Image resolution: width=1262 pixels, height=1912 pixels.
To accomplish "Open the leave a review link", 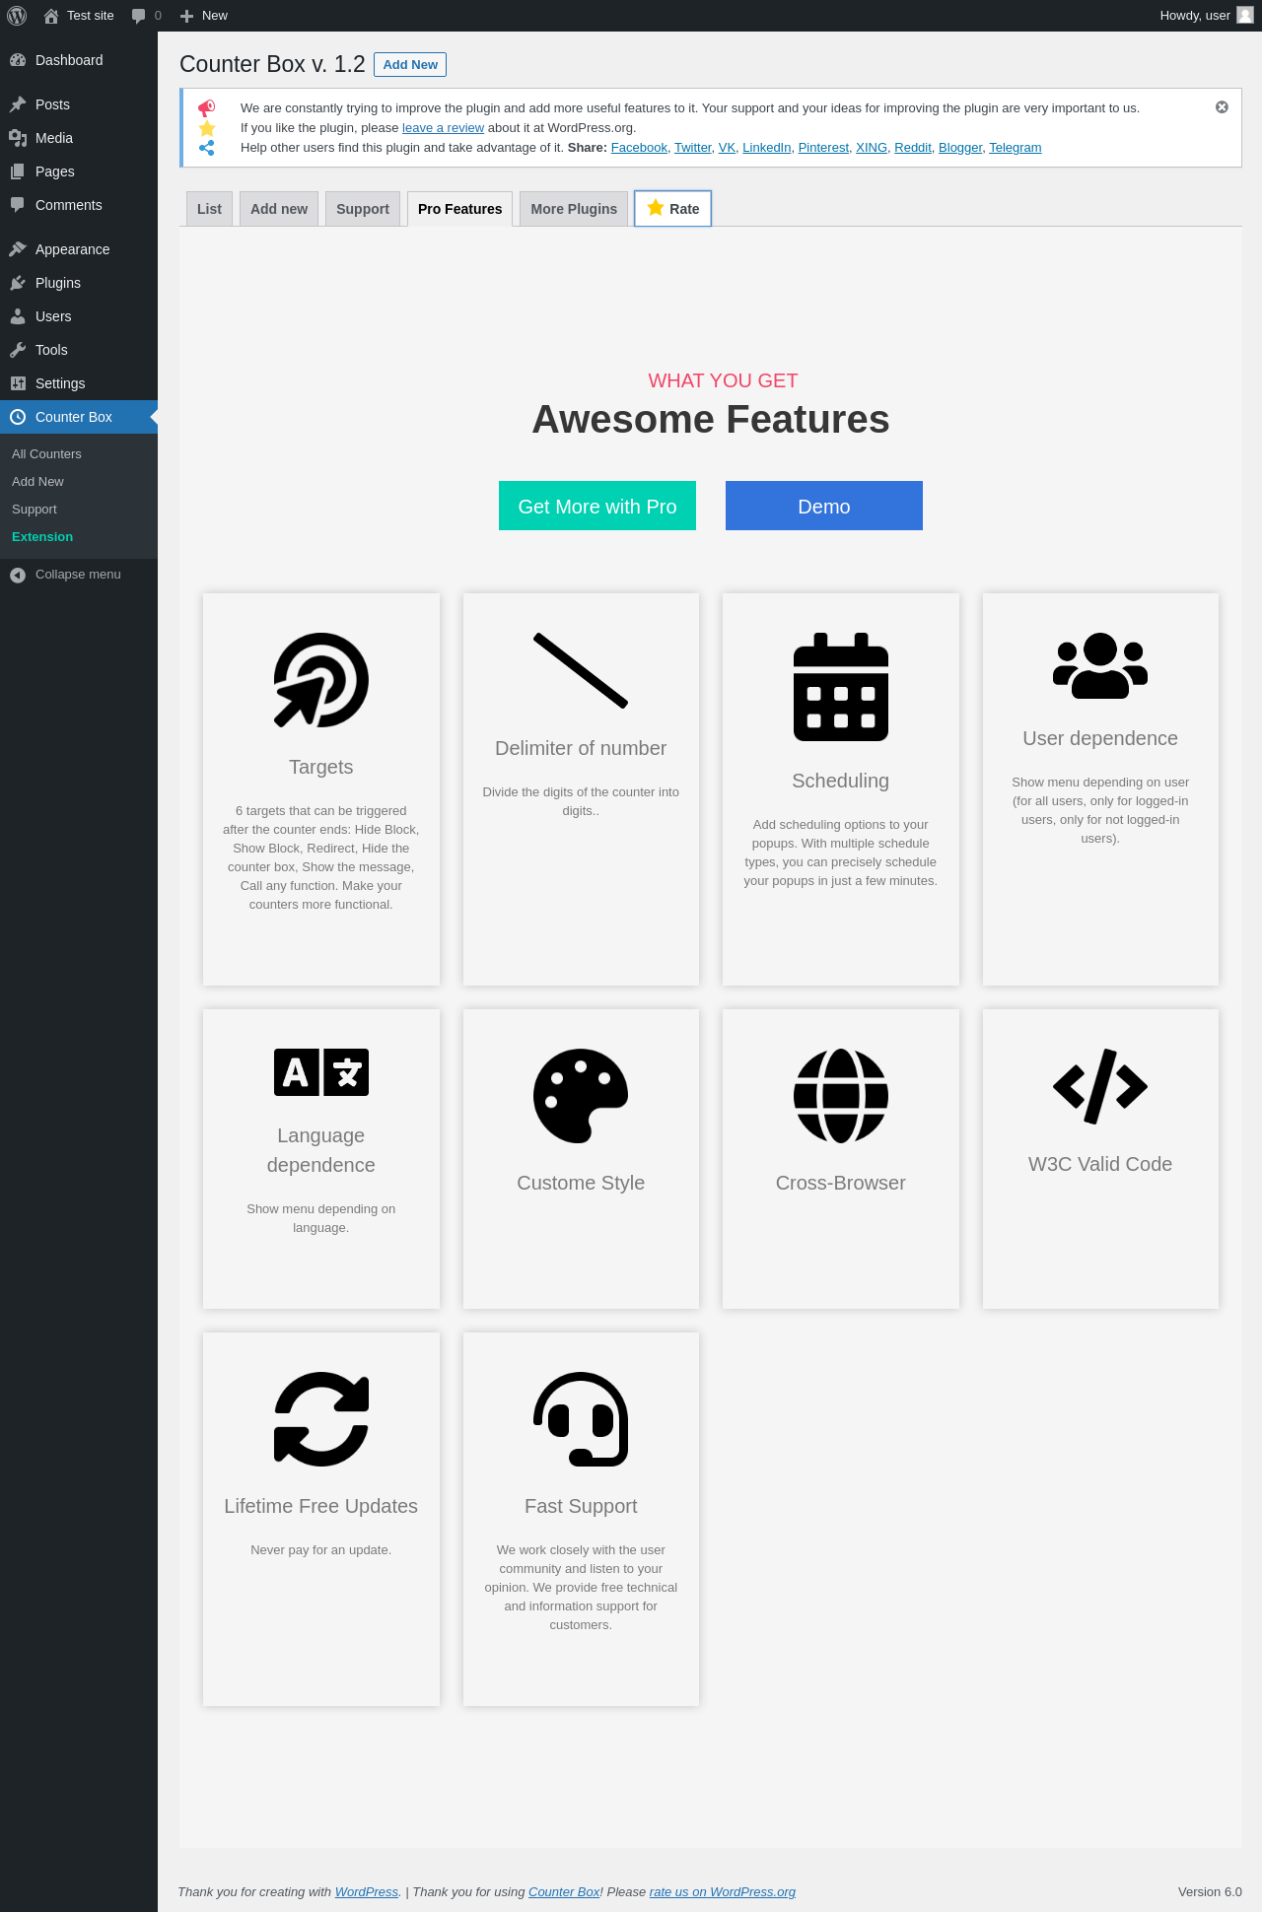I will 443,128.
